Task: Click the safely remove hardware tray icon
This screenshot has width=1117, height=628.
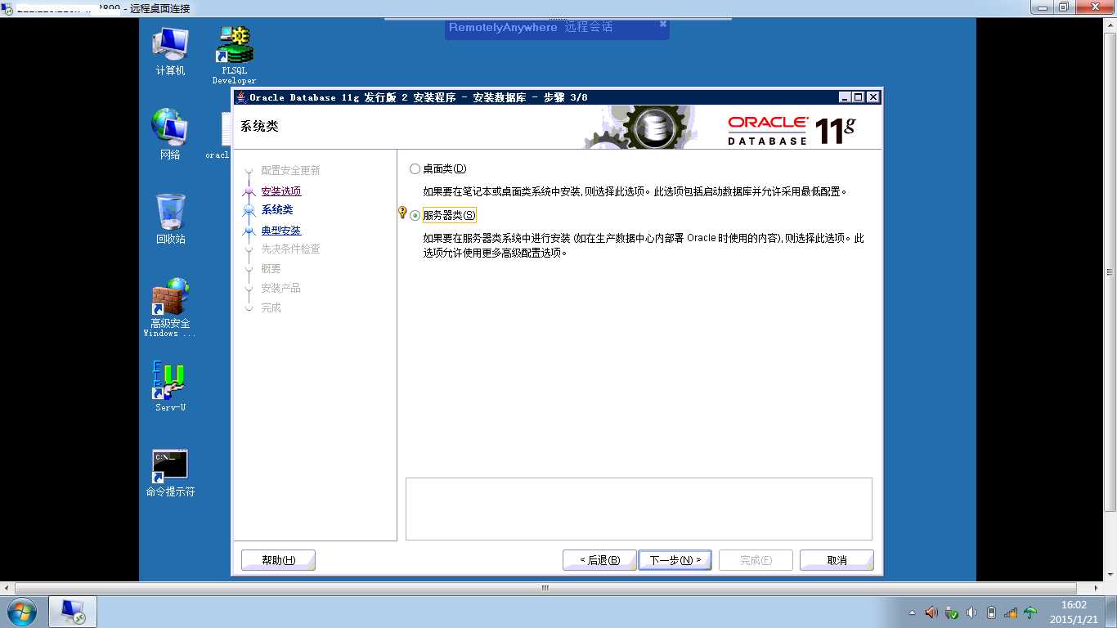Action: 952,612
